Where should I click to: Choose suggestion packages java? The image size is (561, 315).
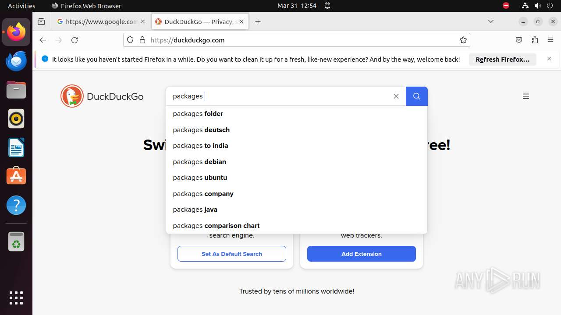click(297, 210)
